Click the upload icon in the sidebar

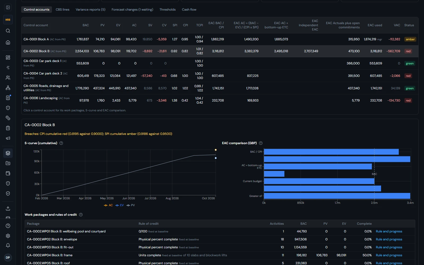[x=8, y=209]
